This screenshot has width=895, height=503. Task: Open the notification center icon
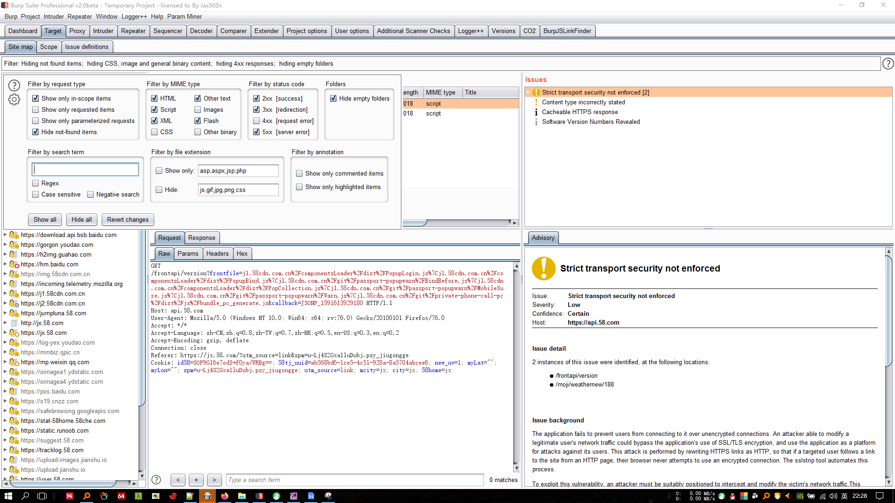[x=880, y=496]
